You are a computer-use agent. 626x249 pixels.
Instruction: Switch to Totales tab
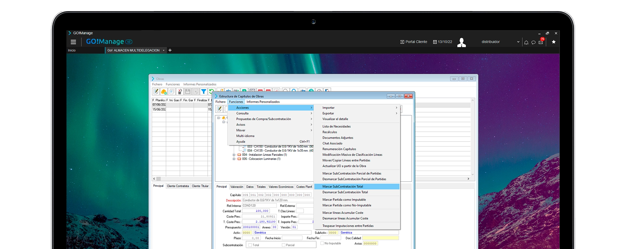pyautogui.click(x=261, y=187)
